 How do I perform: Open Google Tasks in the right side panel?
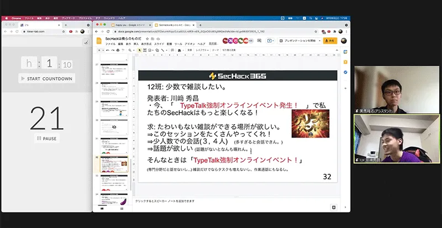point(345,72)
